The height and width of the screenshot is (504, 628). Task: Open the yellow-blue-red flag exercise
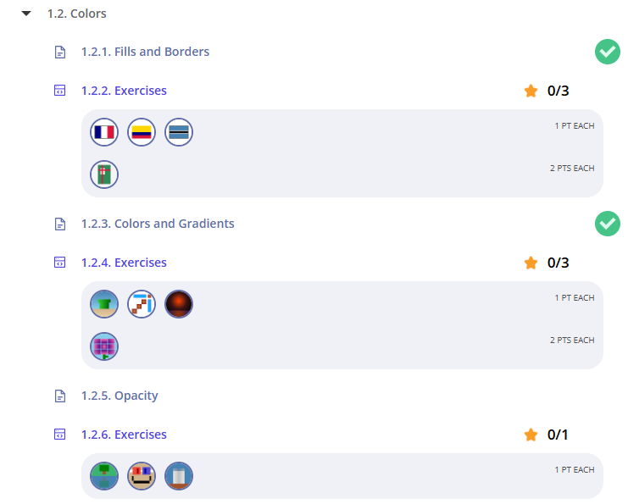coord(142,132)
